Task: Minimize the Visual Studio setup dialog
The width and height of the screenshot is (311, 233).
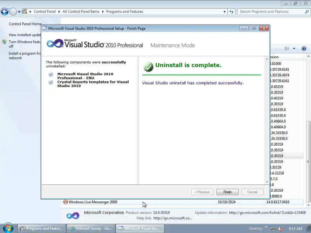Action: pos(244,29)
